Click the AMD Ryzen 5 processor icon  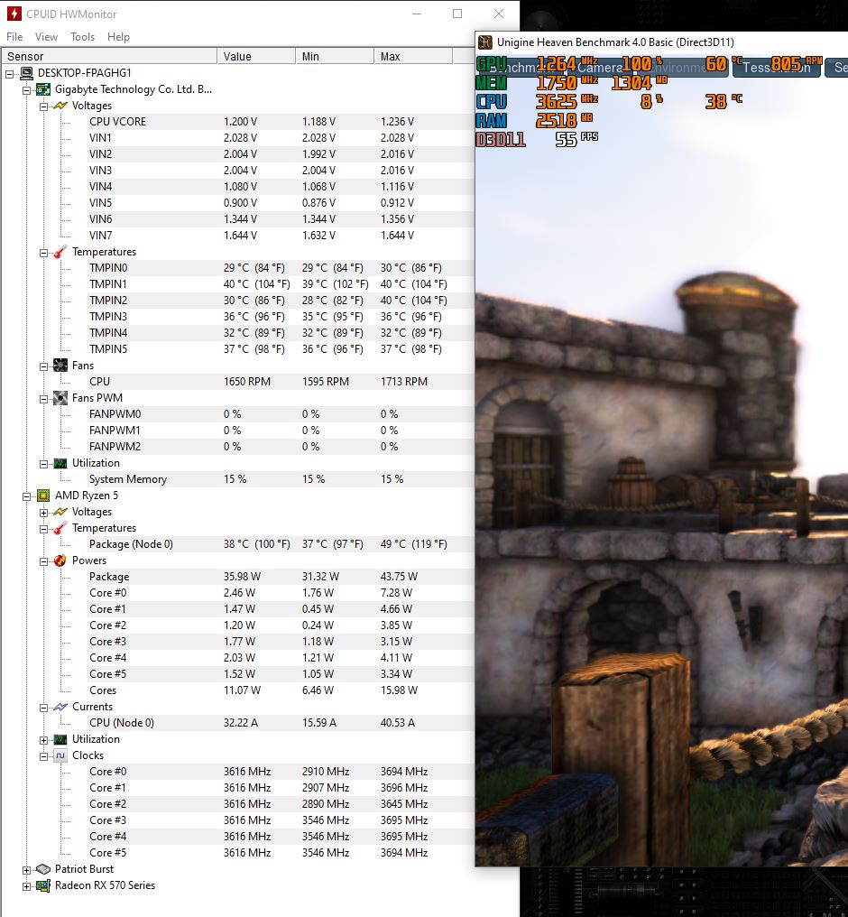tap(43, 496)
